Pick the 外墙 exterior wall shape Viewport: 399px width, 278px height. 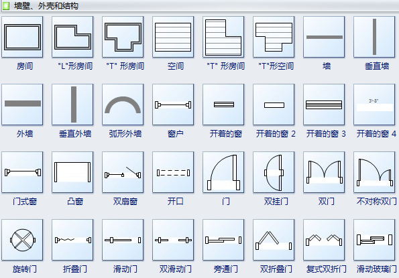[x=22, y=105]
